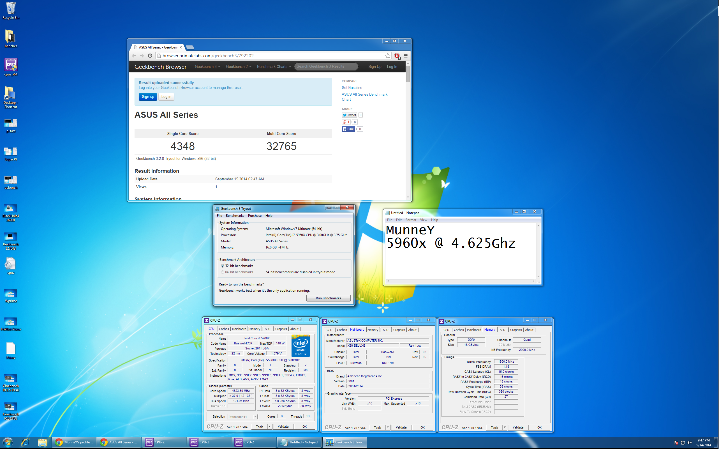
Task: Open Format menu in Notepad
Action: tap(411, 220)
